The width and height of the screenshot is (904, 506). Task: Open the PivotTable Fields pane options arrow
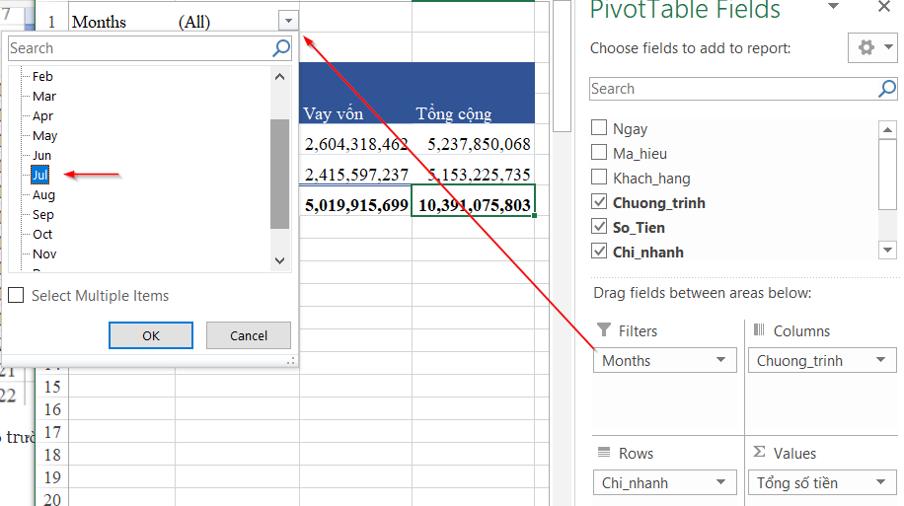[x=834, y=8]
